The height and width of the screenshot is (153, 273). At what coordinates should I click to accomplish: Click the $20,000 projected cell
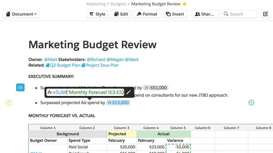click(x=121, y=147)
